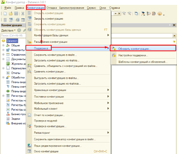Select the Datareon root tree item
The width and height of the screenshot is (177, 154).
[x=12, y=41]
